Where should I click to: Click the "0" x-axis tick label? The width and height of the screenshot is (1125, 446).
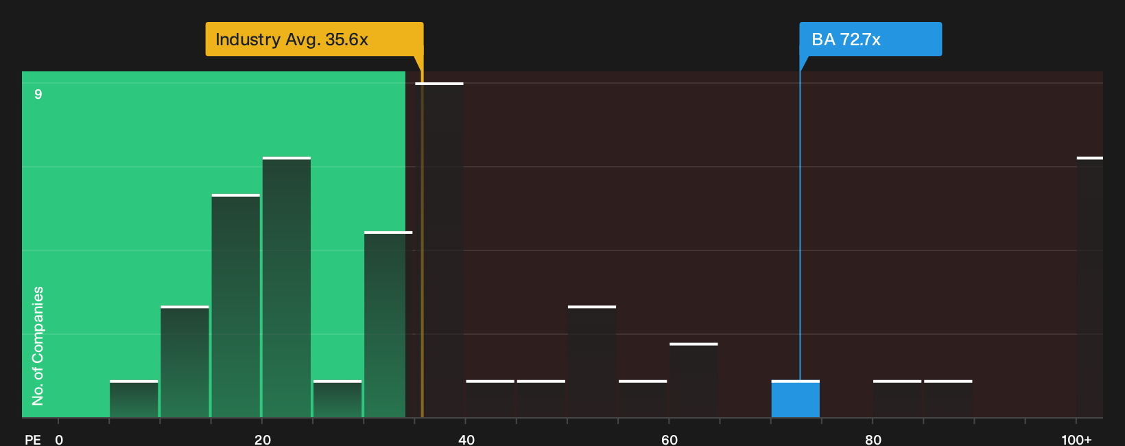[59, 439]
